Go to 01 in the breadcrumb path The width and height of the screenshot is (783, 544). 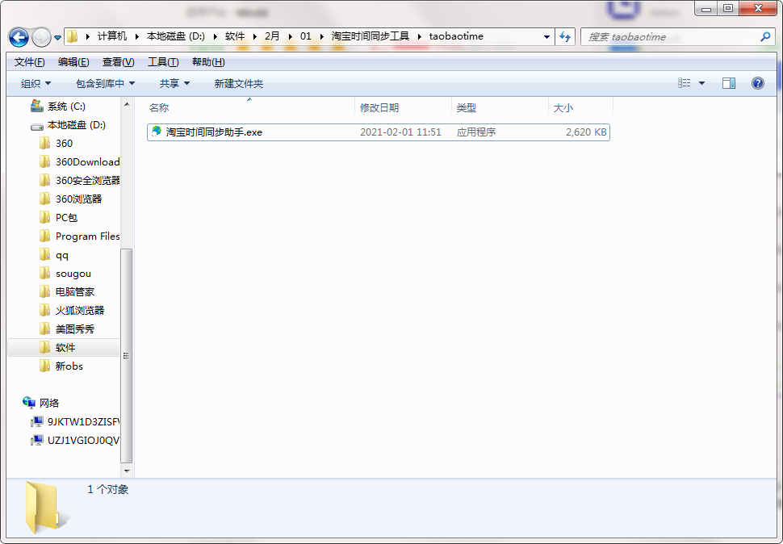pos(306,36)
